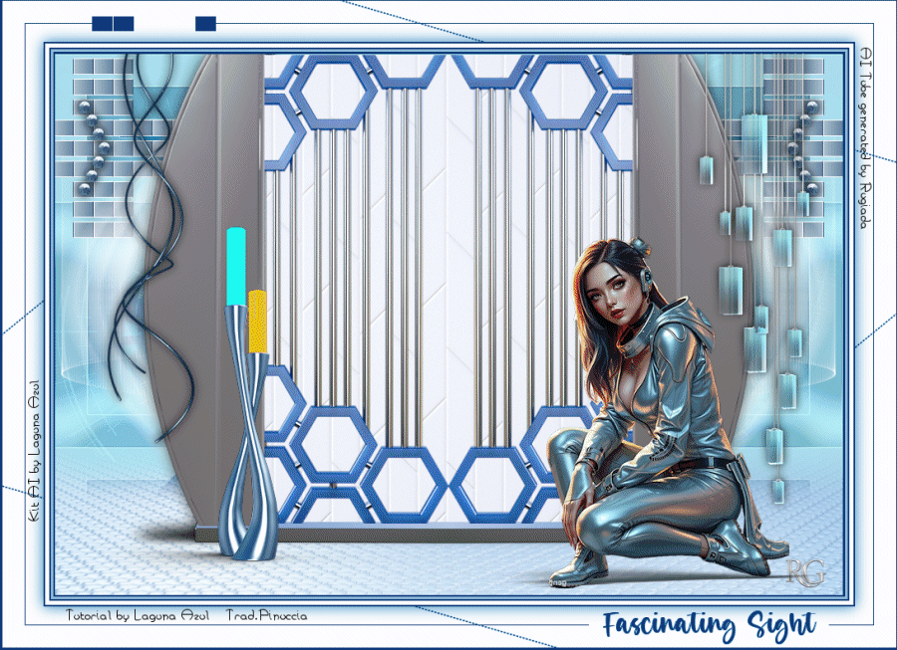
Task: Click the bottom-center left hexagon on door
Action: pos(404,485)
